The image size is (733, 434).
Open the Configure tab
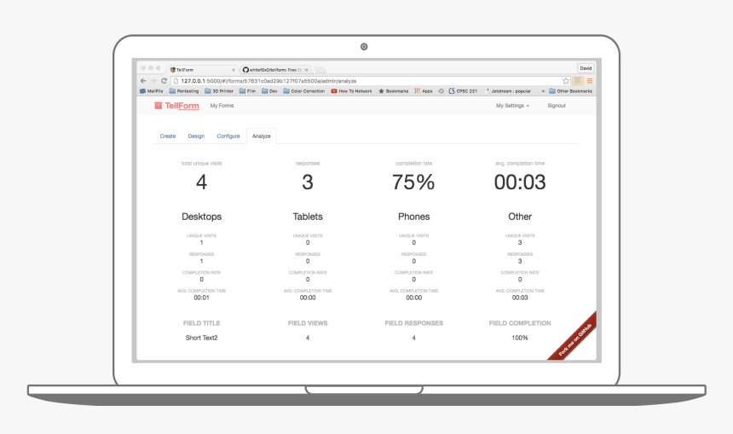[x=228, y=136]
